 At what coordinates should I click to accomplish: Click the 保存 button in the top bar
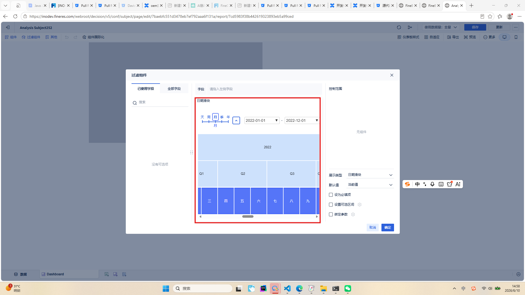pyautogui.click(x=475, y=27)
